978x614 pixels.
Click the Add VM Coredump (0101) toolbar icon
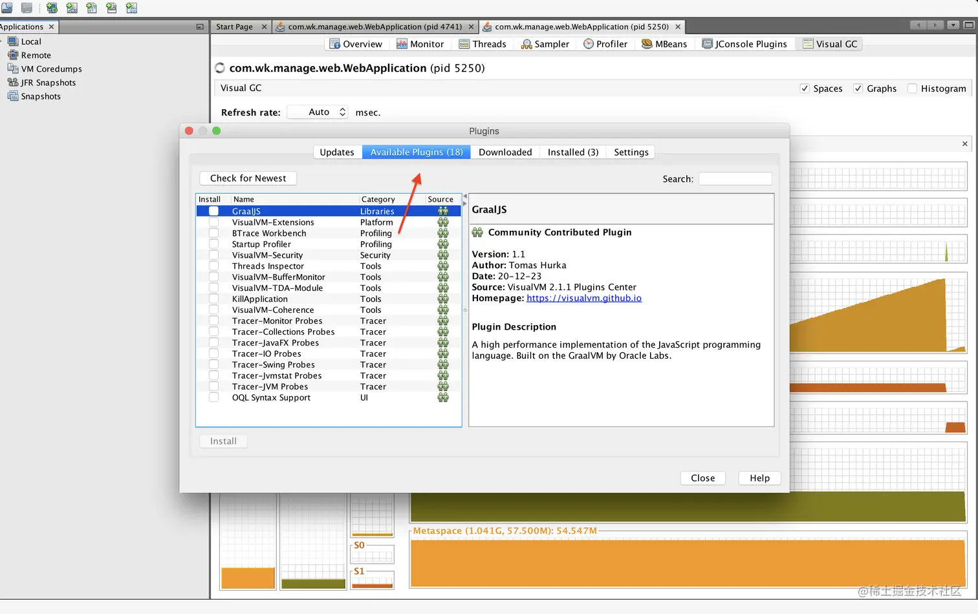pyautogui.click(x=92, y=8)
